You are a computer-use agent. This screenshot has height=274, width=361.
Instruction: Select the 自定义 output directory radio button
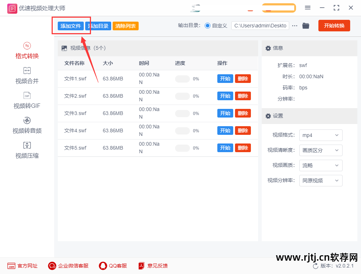208,26
